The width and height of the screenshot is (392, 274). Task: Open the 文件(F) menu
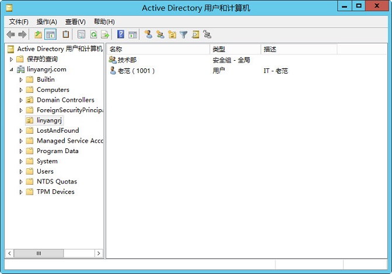[x=19, y=22]
